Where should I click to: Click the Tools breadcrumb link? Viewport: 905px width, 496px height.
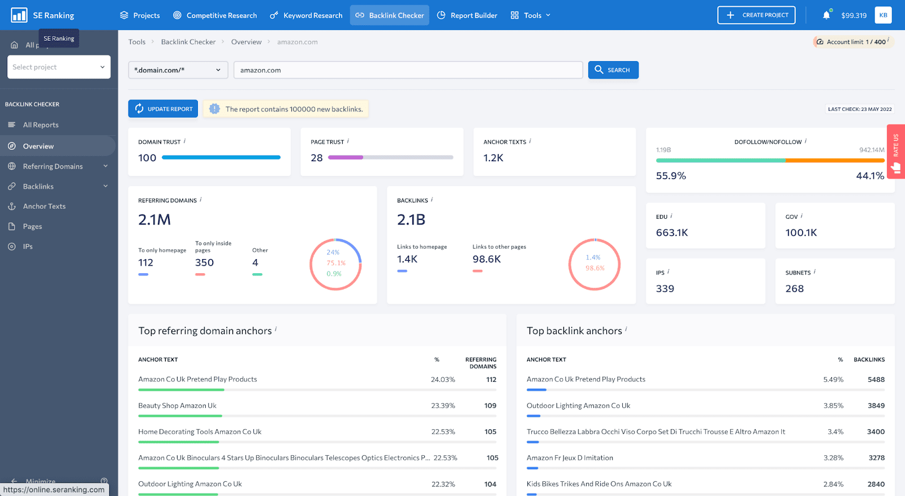(137, 42)
